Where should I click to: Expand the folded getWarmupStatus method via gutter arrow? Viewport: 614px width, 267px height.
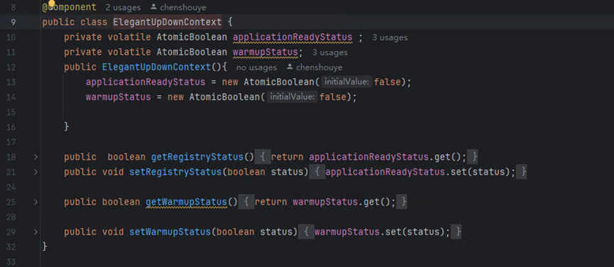pyautogui.click(x=35, y=202)
